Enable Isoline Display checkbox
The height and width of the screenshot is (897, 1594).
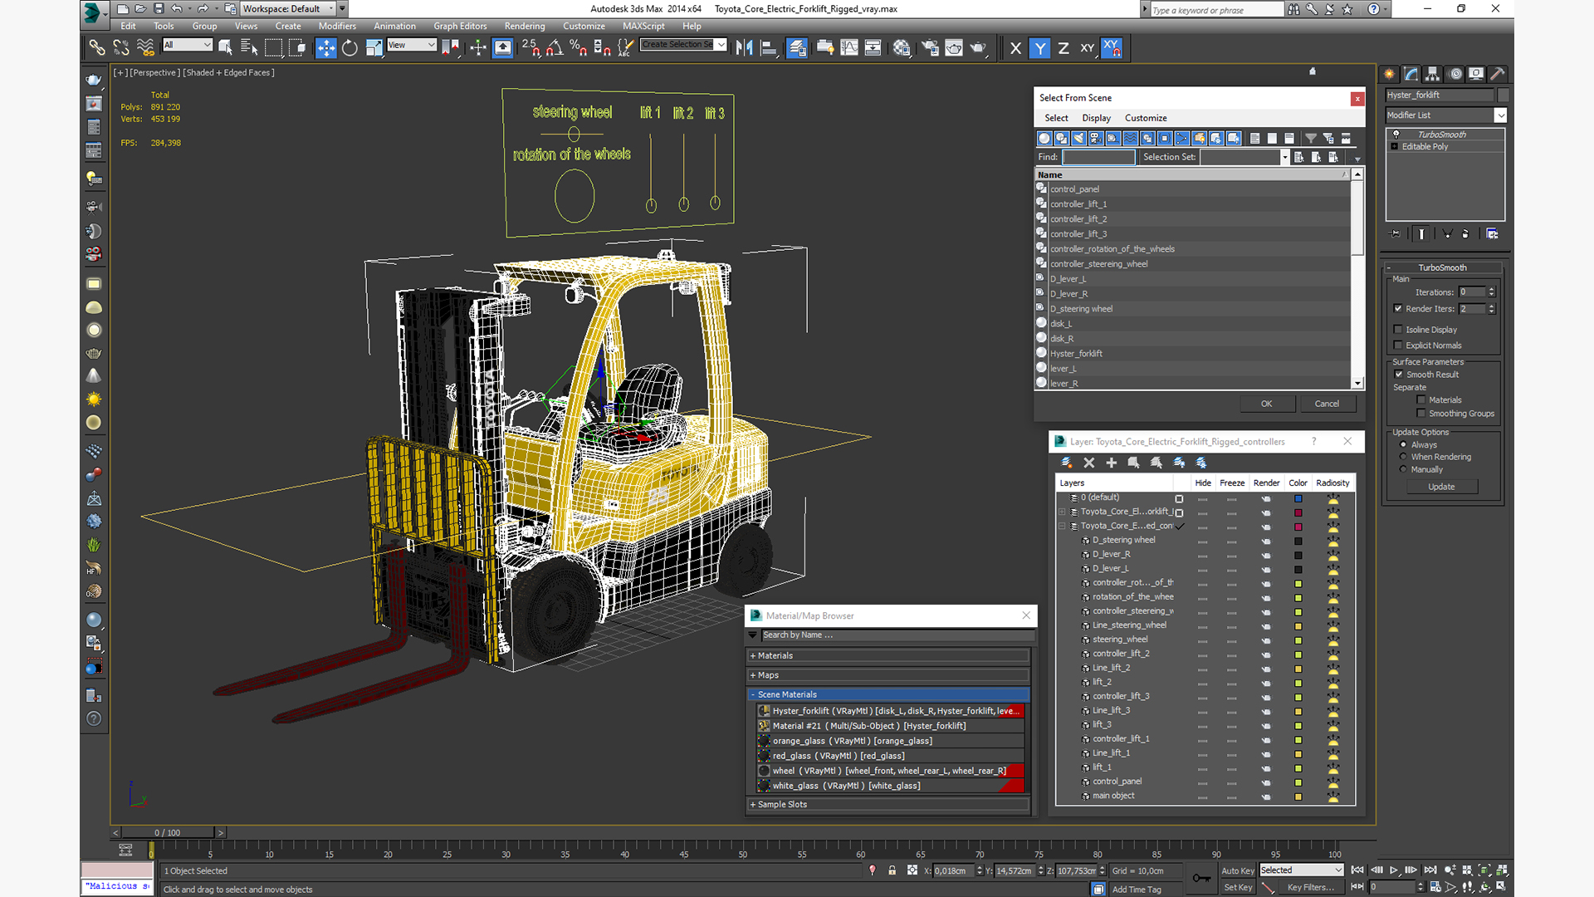pyautogui.click(x=1398, y=330)
